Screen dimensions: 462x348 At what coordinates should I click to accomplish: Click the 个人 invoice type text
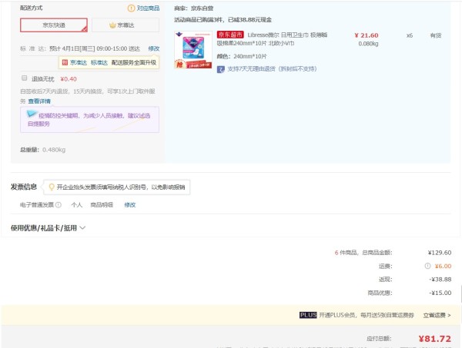(76, 205)
